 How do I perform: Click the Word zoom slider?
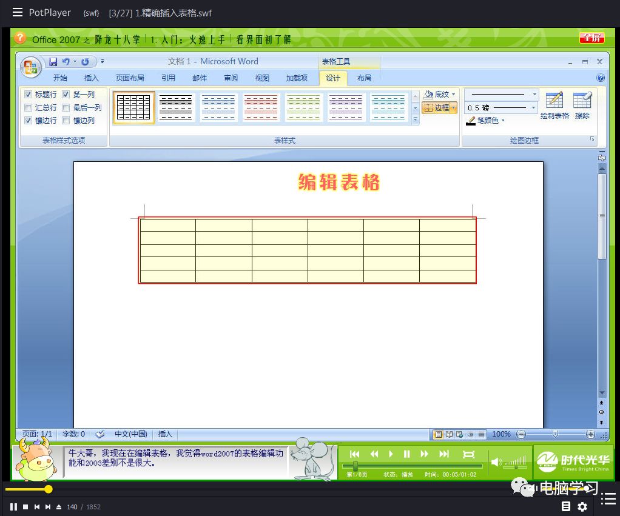click(x=555, y=434)
